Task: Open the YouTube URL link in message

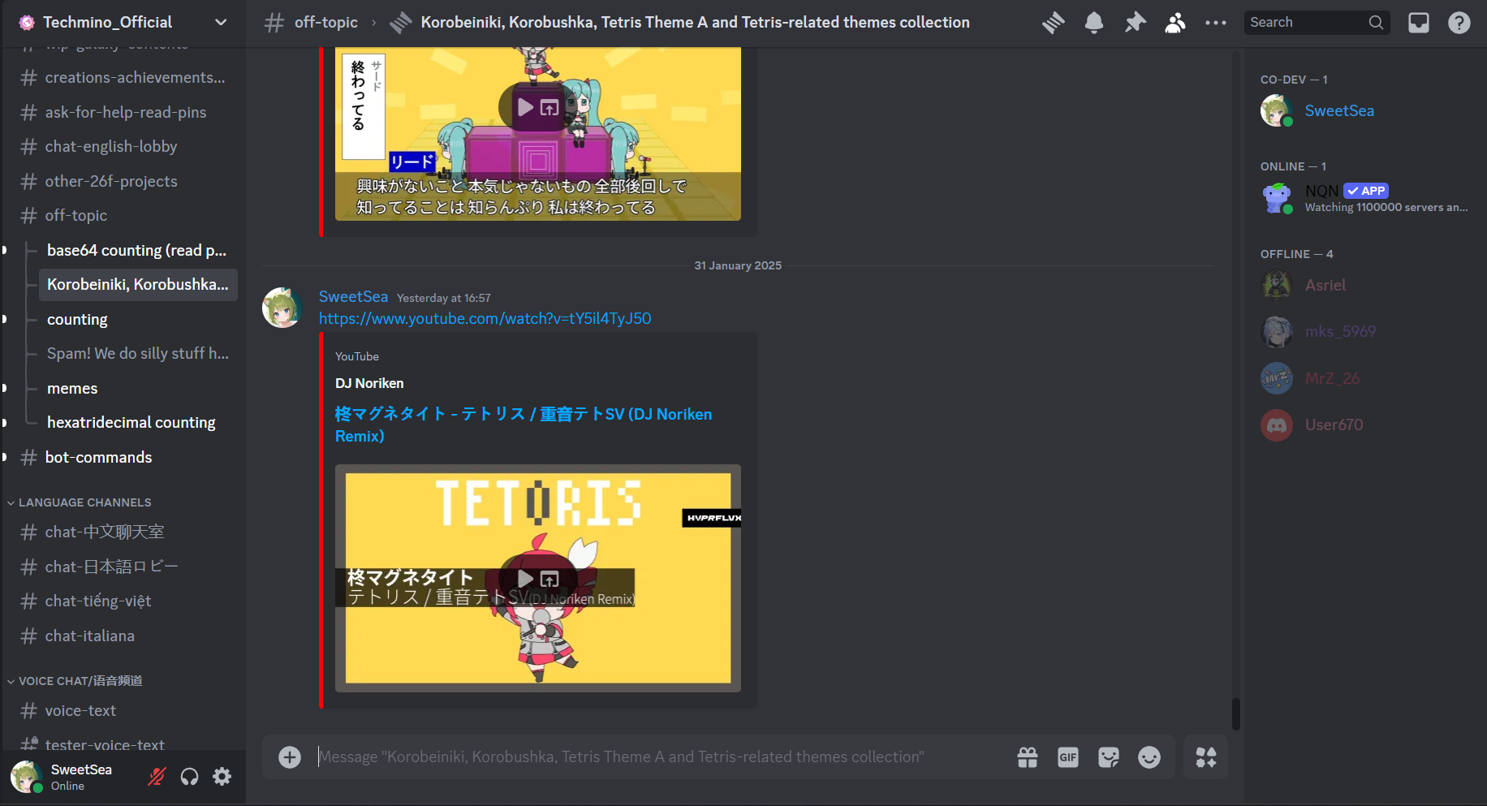Action: [485, 319]
